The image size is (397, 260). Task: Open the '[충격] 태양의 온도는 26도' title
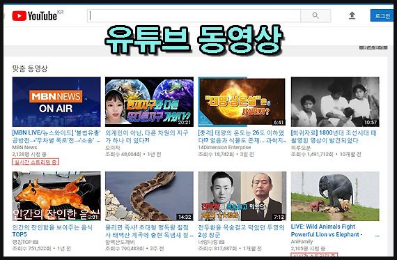coord(242,137)
